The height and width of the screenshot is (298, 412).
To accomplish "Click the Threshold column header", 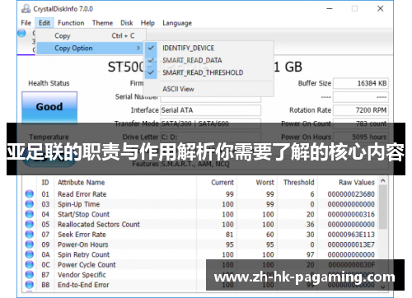I will click(x=299, y=183).
